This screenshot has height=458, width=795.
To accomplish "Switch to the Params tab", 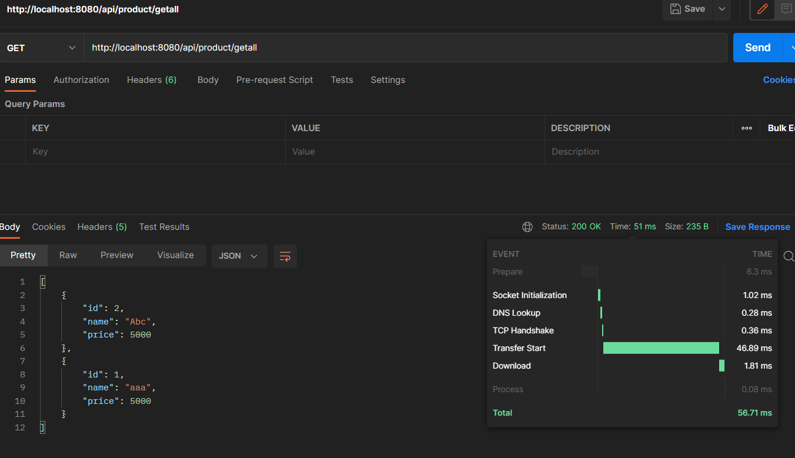I will [x=21, y=80].
